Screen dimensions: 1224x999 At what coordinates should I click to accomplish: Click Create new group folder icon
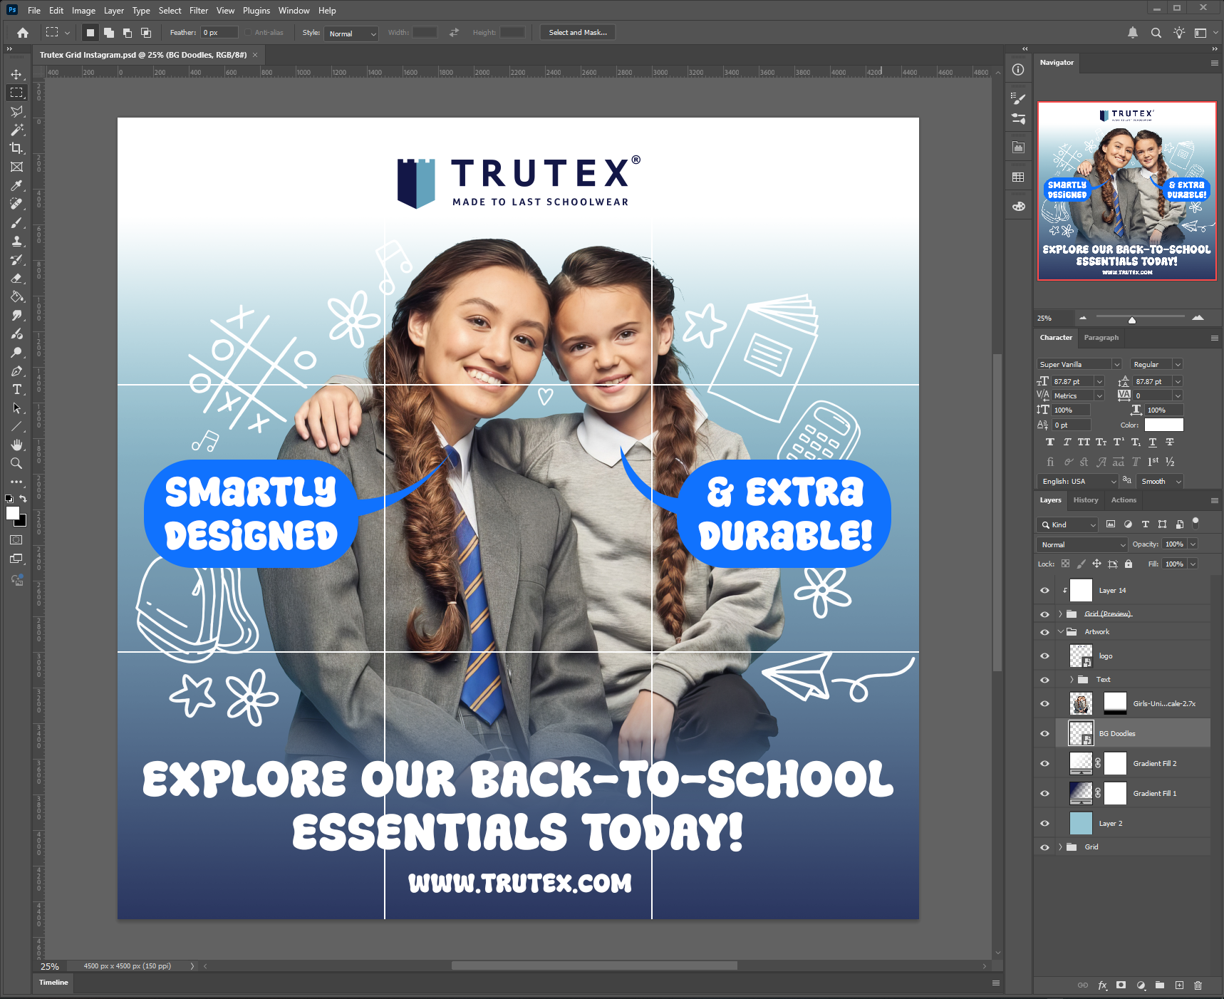click(x=1160, y=985)
